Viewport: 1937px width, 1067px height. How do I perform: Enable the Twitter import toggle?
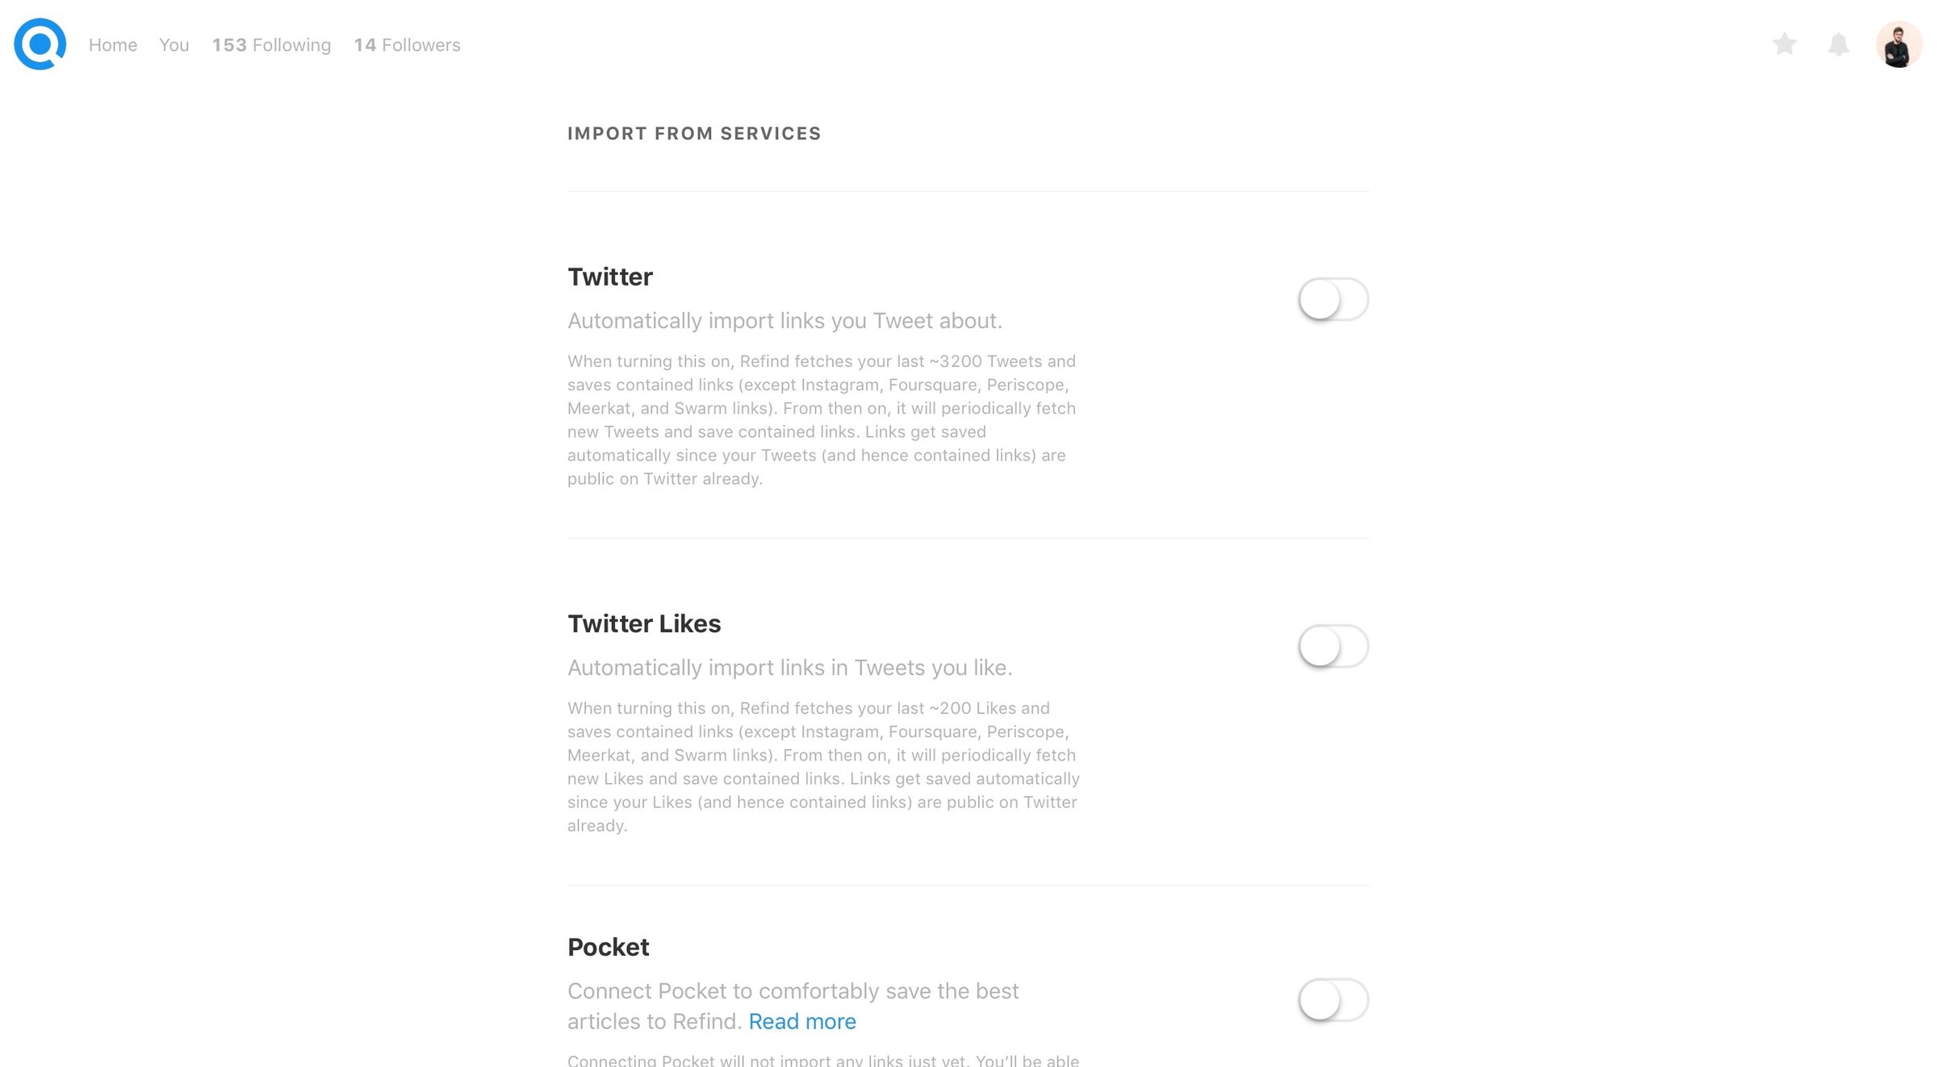click(1333, 299)
